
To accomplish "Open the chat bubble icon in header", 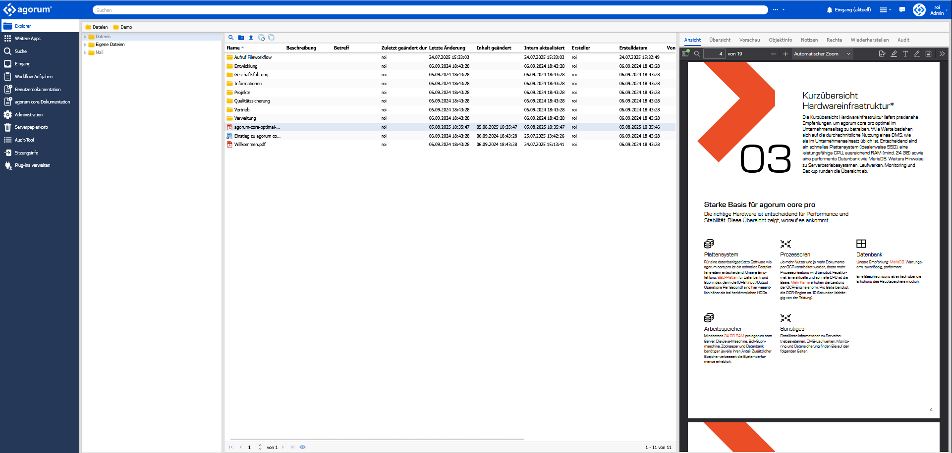I will coord(902,10).
